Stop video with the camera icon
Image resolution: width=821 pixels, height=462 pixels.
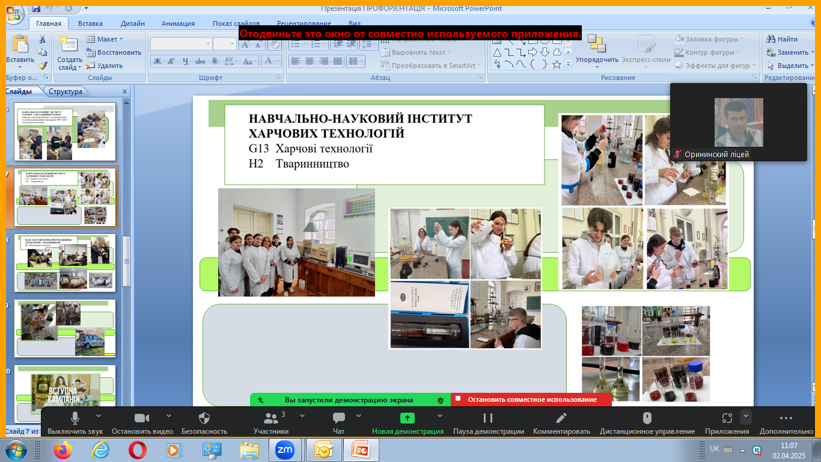(142, 418)
